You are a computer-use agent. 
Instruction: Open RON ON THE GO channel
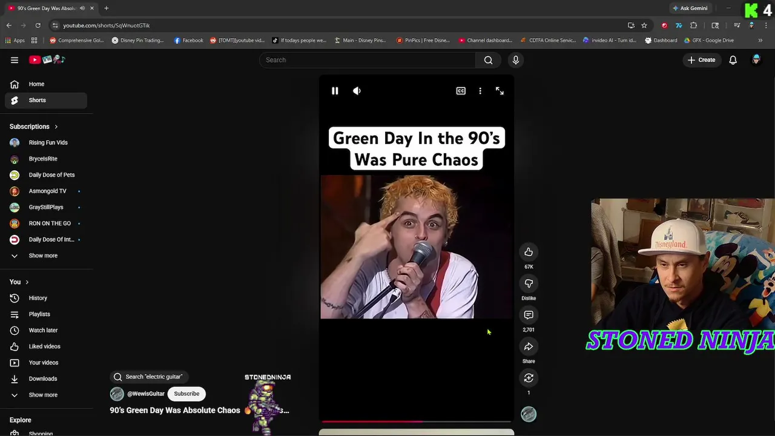[x=46, y=223]
